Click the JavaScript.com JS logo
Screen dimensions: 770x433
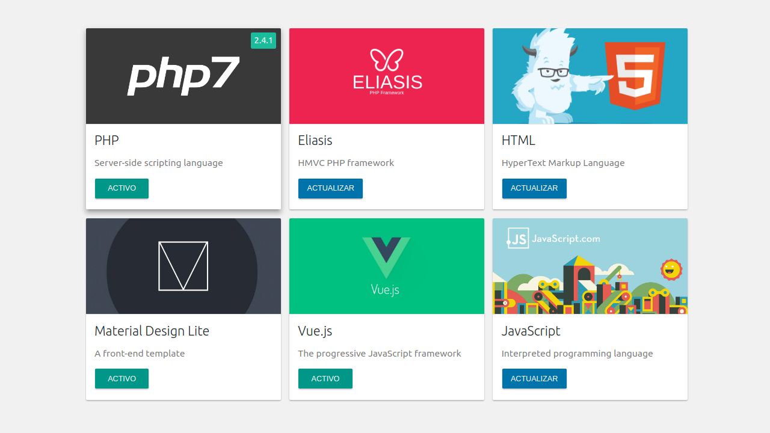coord(517,238)
